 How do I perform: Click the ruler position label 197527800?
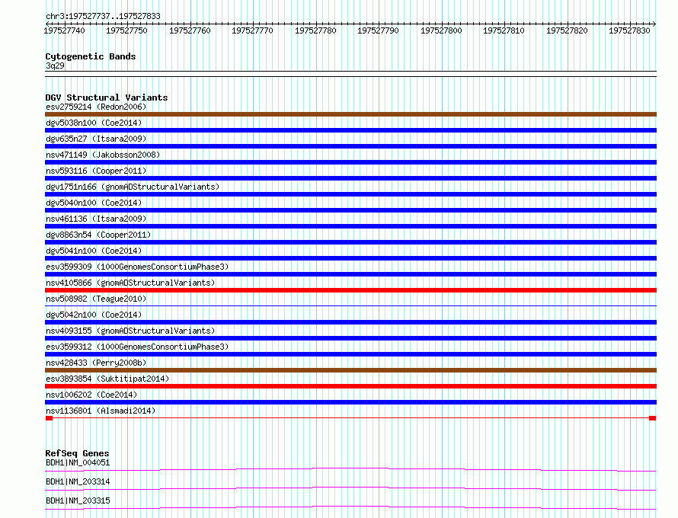click(x=442, y=30)
